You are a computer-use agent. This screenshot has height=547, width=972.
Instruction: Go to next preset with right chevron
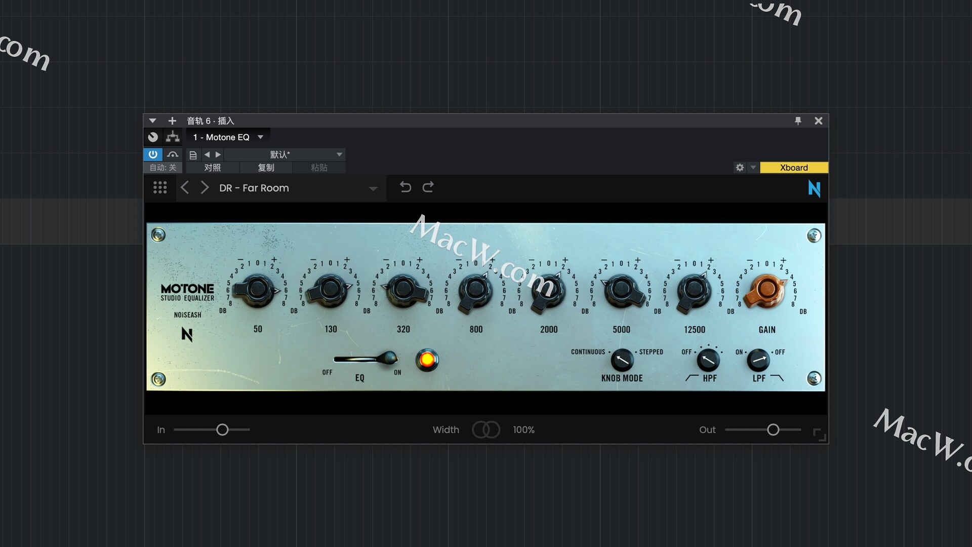click(x=205, y=188)
